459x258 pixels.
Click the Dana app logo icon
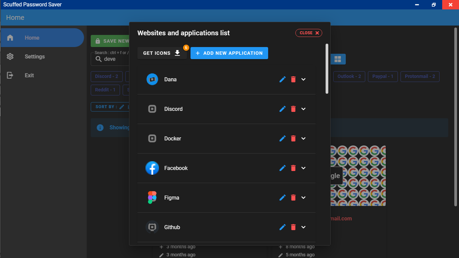coord(152,79)
